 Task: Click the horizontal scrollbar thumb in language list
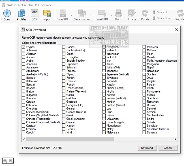(70, 139)
